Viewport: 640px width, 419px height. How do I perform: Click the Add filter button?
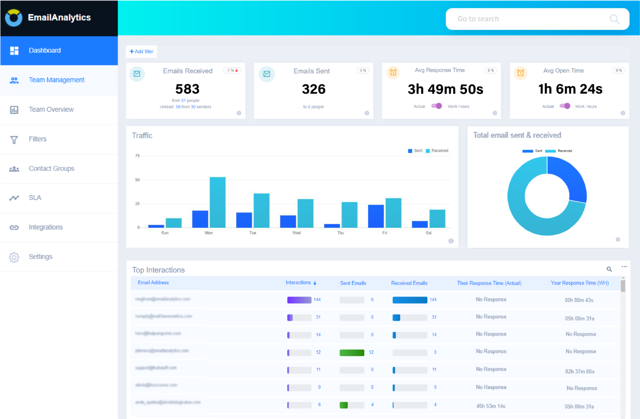(141, 51)
